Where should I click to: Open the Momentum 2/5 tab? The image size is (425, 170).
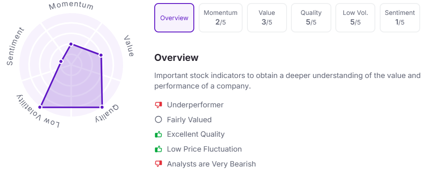[x=220, y=18]
